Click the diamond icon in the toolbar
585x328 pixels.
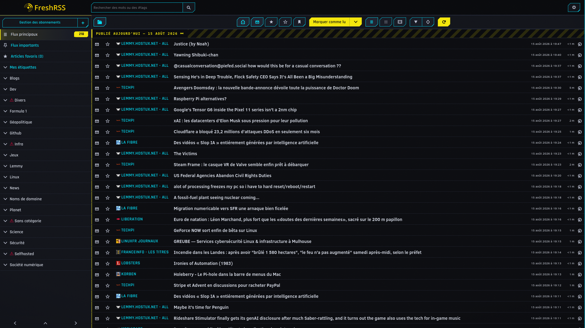click(x=428, y=22)
